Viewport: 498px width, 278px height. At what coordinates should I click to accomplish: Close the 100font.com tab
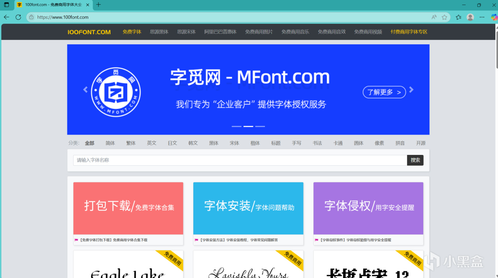pyautogui.click(x=88, y=5)
